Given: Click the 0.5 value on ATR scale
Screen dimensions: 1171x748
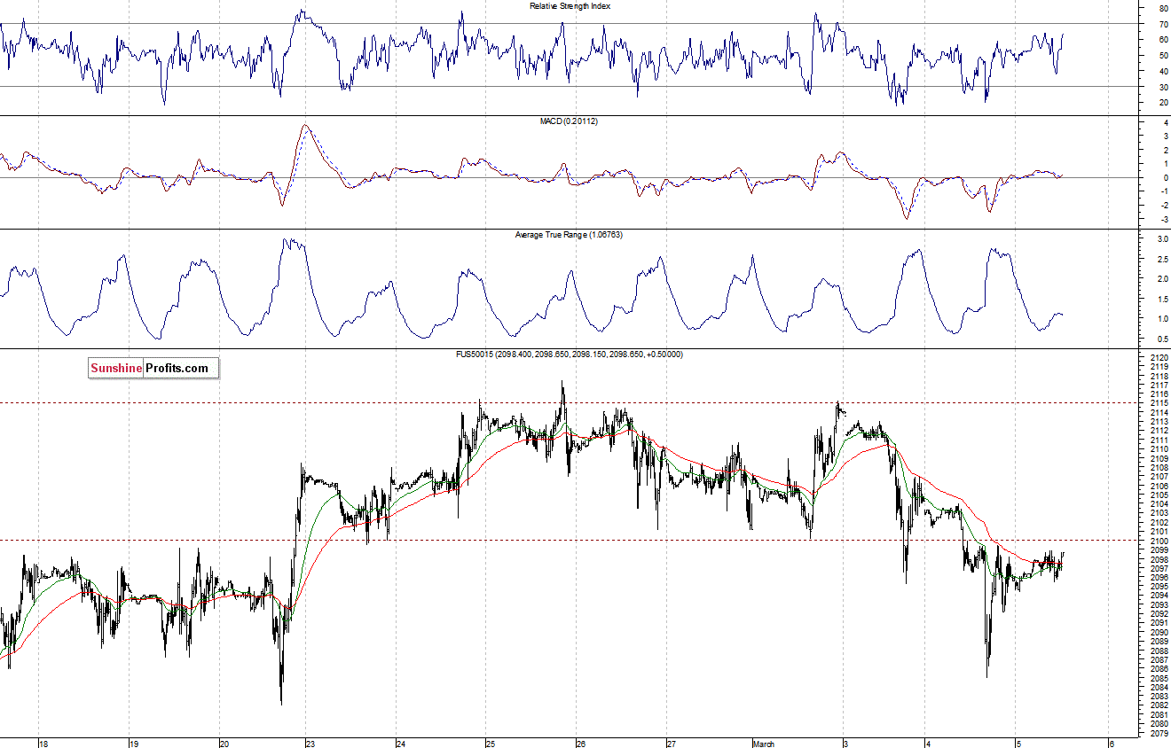Looking at the screenshot, I should 1161,339.
